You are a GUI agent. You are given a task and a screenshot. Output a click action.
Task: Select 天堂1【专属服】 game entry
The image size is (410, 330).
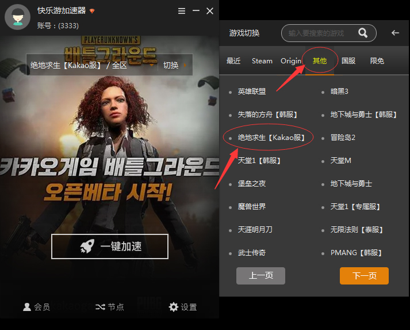355,207
